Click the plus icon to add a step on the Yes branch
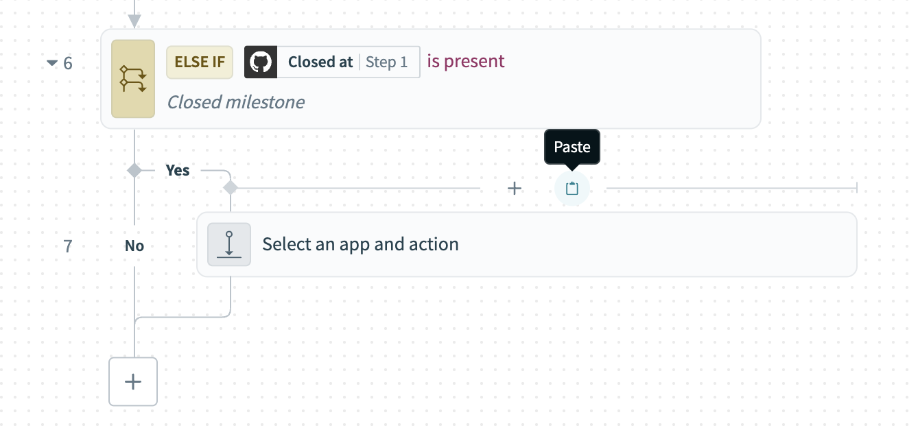The image size is (918, 428). [x=515, y=188]
